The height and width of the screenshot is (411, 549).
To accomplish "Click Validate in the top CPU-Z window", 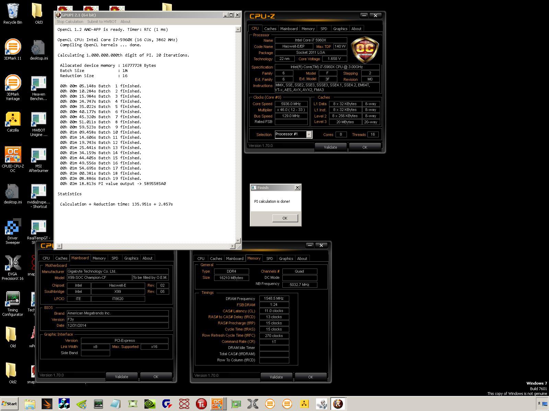I will click(330, 147).
